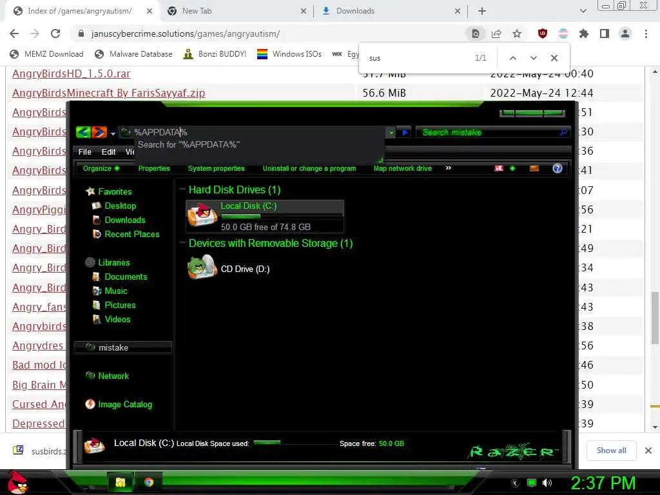Open Chrome profile avatar icon
Viewport: 660px width, 495px height.
pos(625,34)
